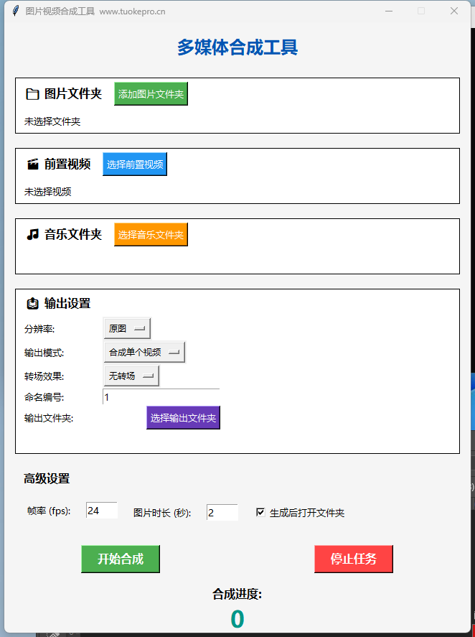This screenshot has width=475, height=637.
Task: Open the 分辨率 dropdown showing 原图
Action: tap(126, 328)
